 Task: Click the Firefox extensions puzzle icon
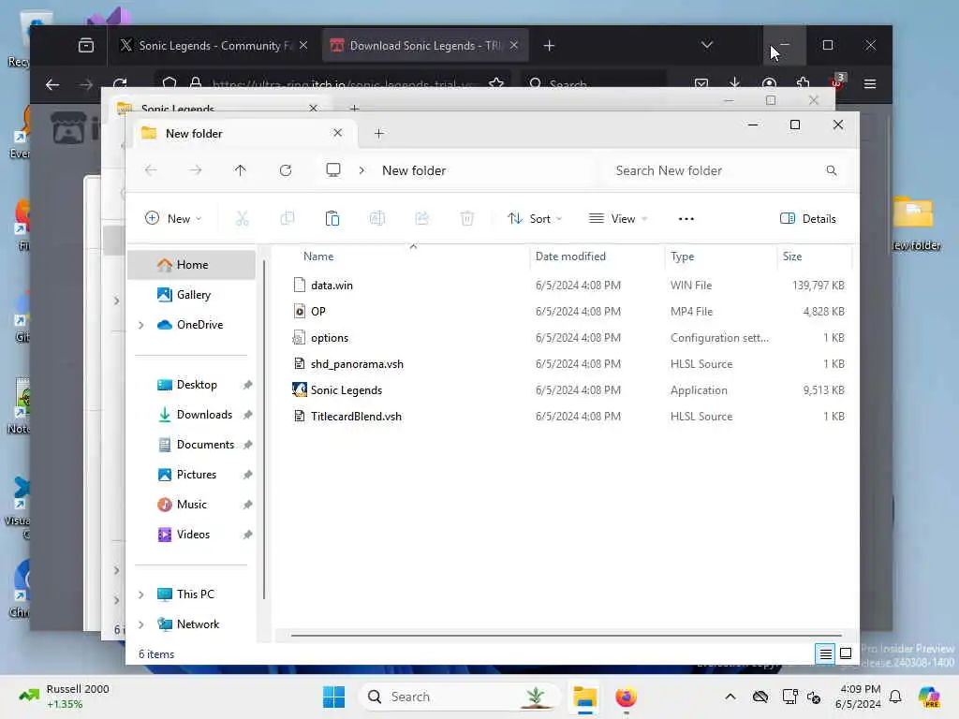[803, 83]
